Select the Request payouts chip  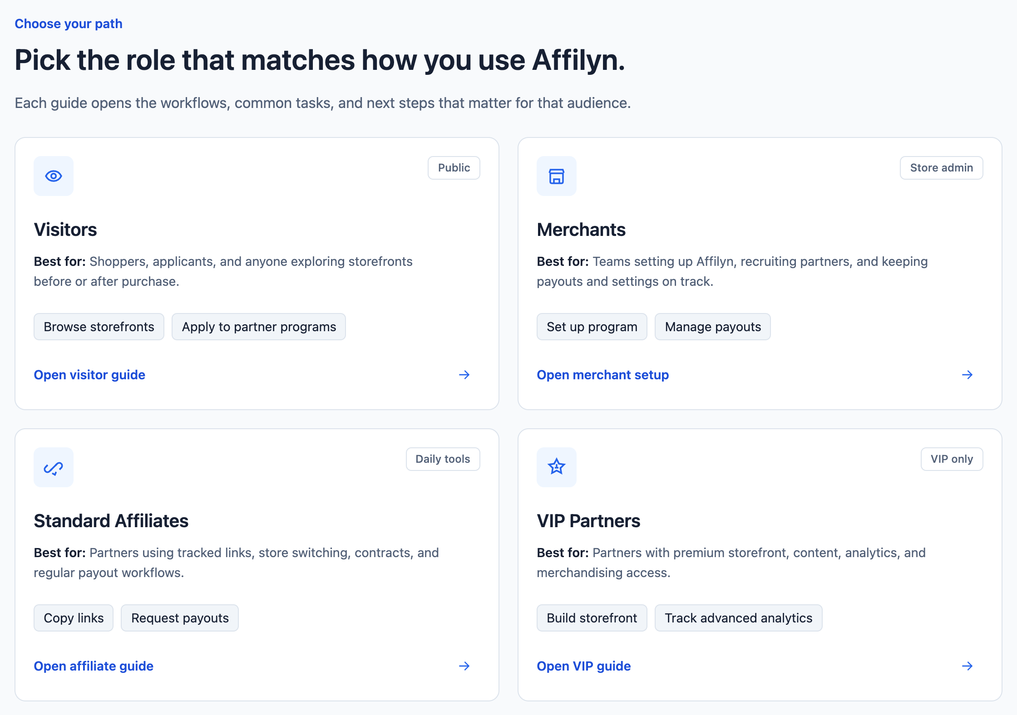[180, 618]
